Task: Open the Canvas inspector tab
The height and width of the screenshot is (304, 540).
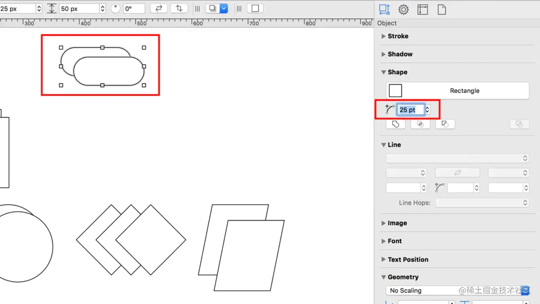Action: tap(423, 9)
